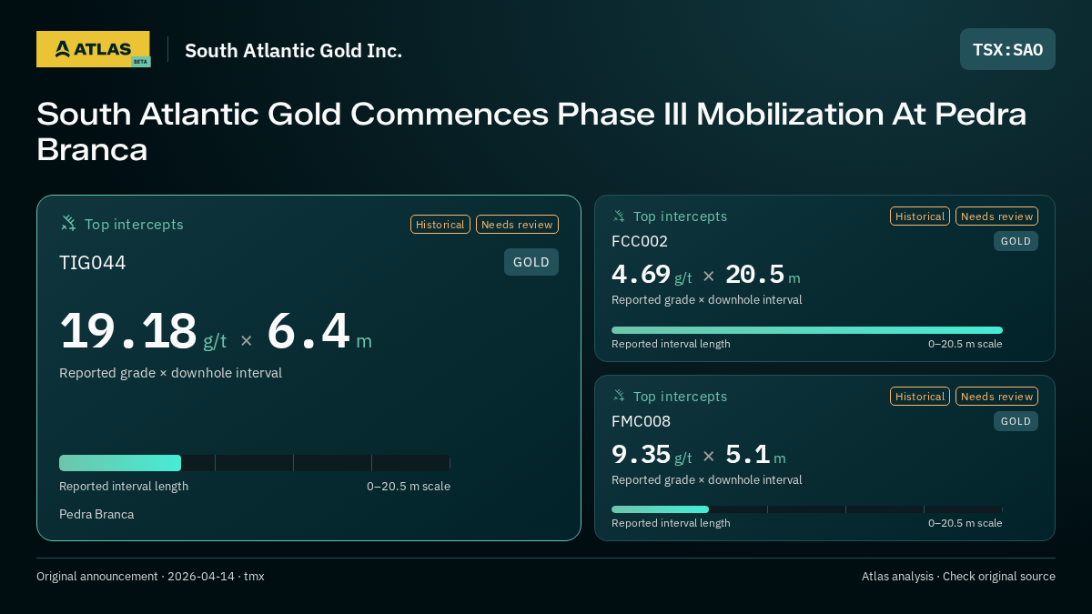1092x614 pixels.
Task: Open the TSX:SAO ticker badge
Action: 1007,49
